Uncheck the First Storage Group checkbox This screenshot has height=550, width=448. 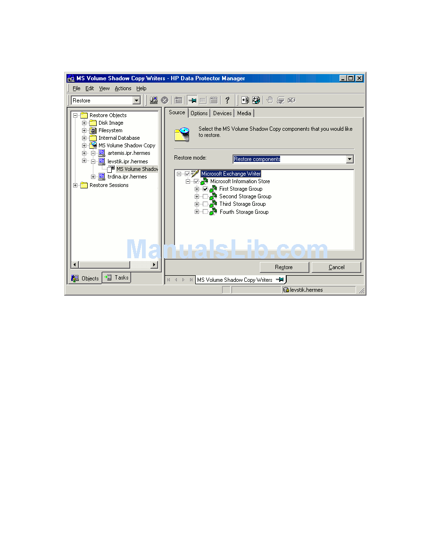tap(205, 189)
